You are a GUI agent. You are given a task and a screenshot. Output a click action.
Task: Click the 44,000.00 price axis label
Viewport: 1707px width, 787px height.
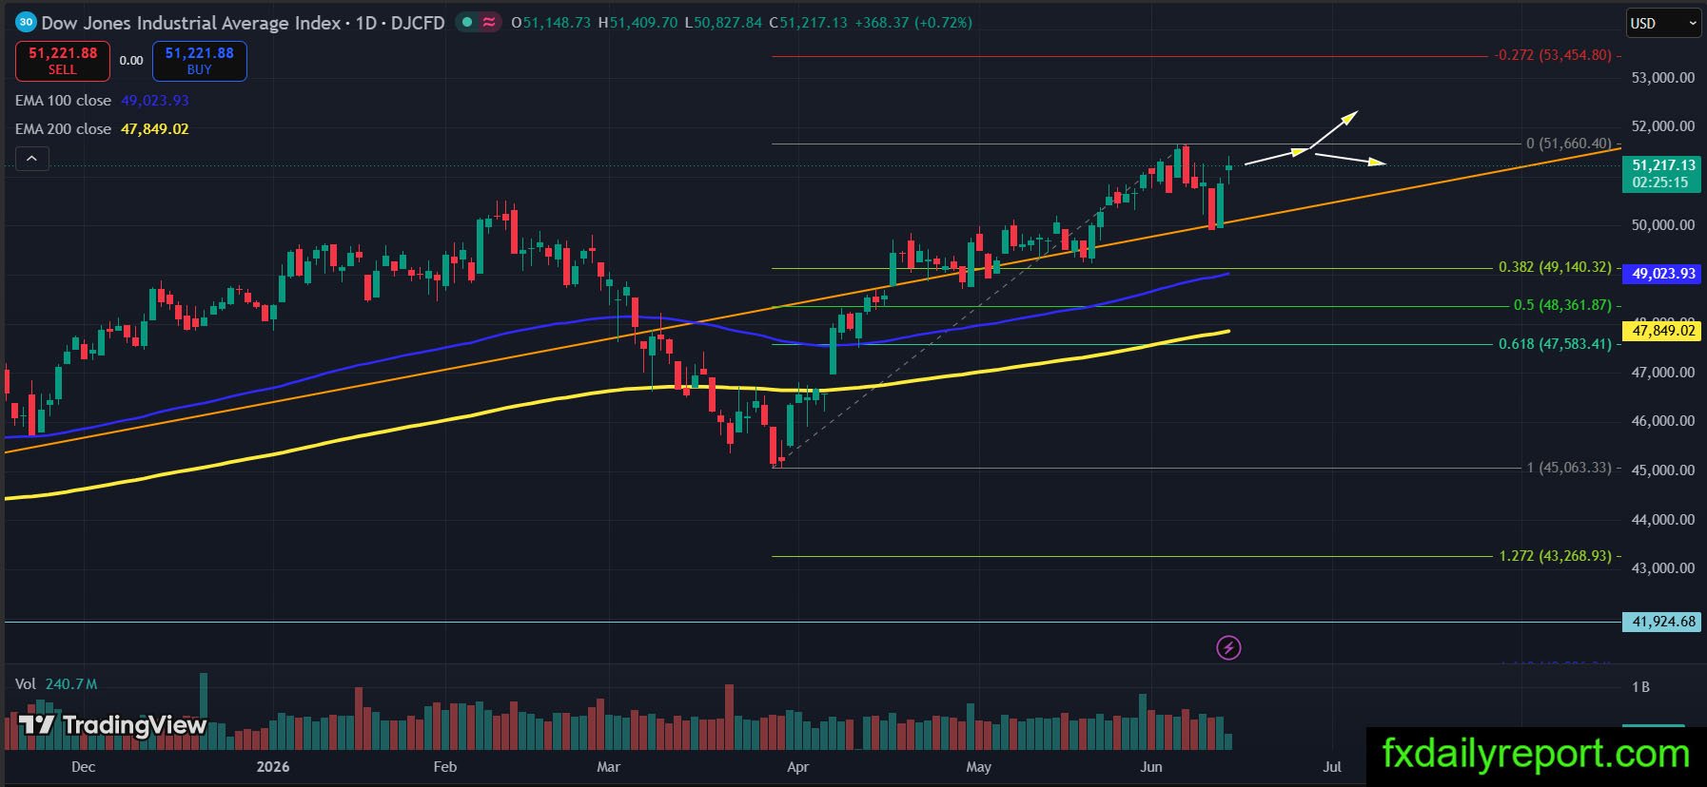1663,520
